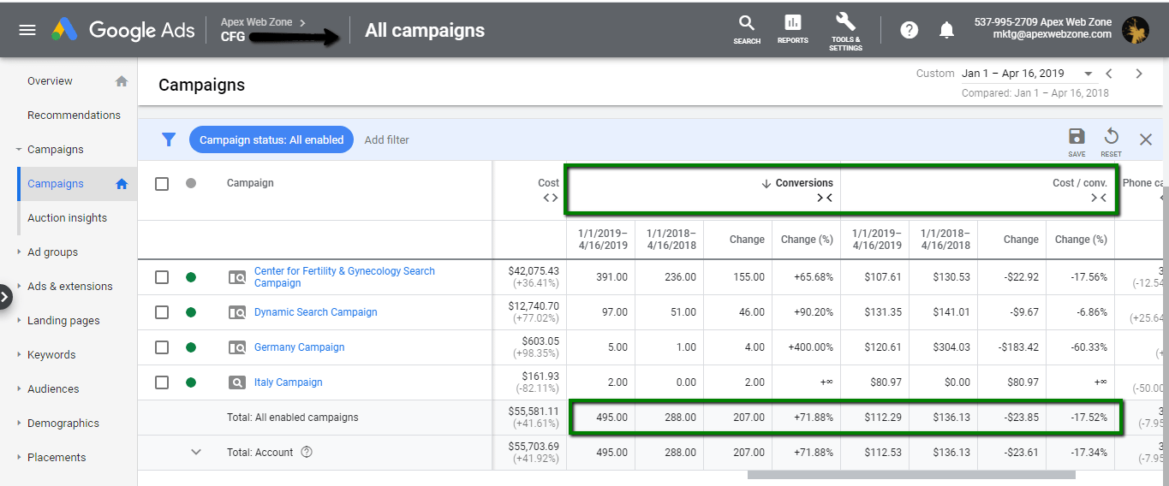Click the home icon next to Overview
Image resolution: width=1169 pixels, height=486 pixels.
[122, 81]
